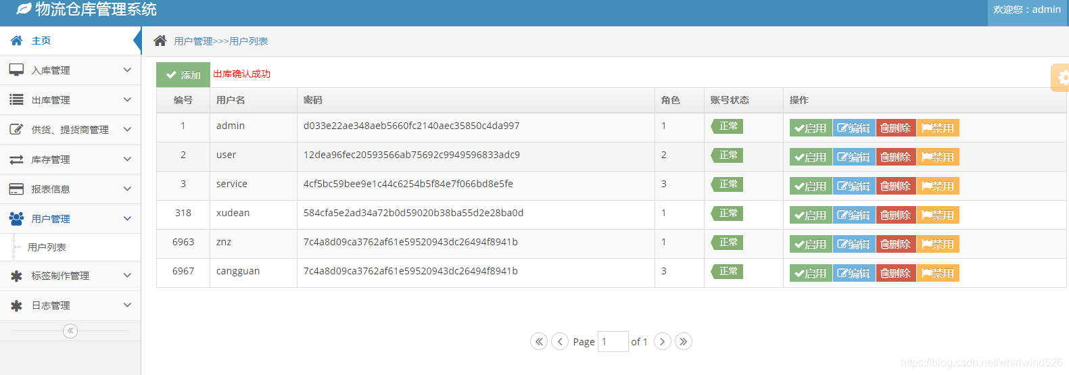The width and height of the screenshot is (1069, 375).
Task: Click 禁用 in the xudean row
Action: (938, 215)
